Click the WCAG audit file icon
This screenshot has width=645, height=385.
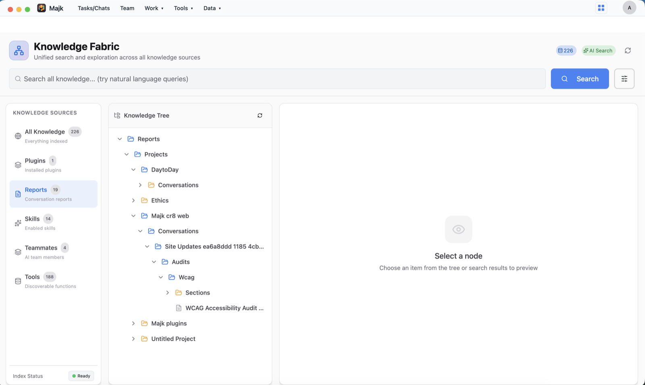tap(179, 308)
